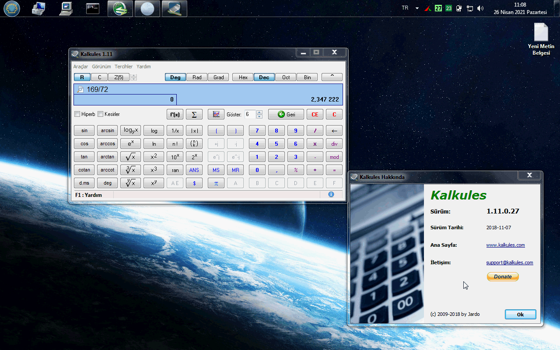Open the graph plotting tool icon
Viewport: 560px width, 350px height.
(216, 114)
